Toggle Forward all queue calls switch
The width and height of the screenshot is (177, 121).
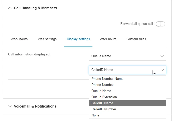[160, 24]
